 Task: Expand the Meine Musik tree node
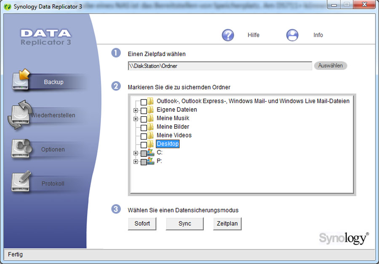[136, 119]
